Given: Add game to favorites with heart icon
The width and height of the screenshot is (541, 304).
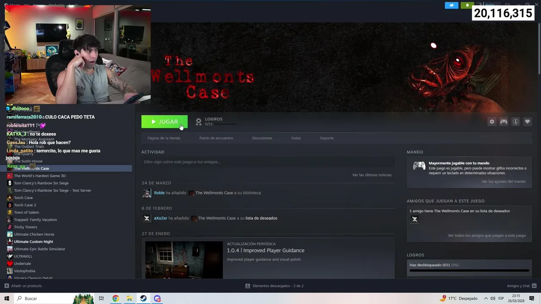Looking at the screenshot, I should pyautogui.click(x=527, y=122).
